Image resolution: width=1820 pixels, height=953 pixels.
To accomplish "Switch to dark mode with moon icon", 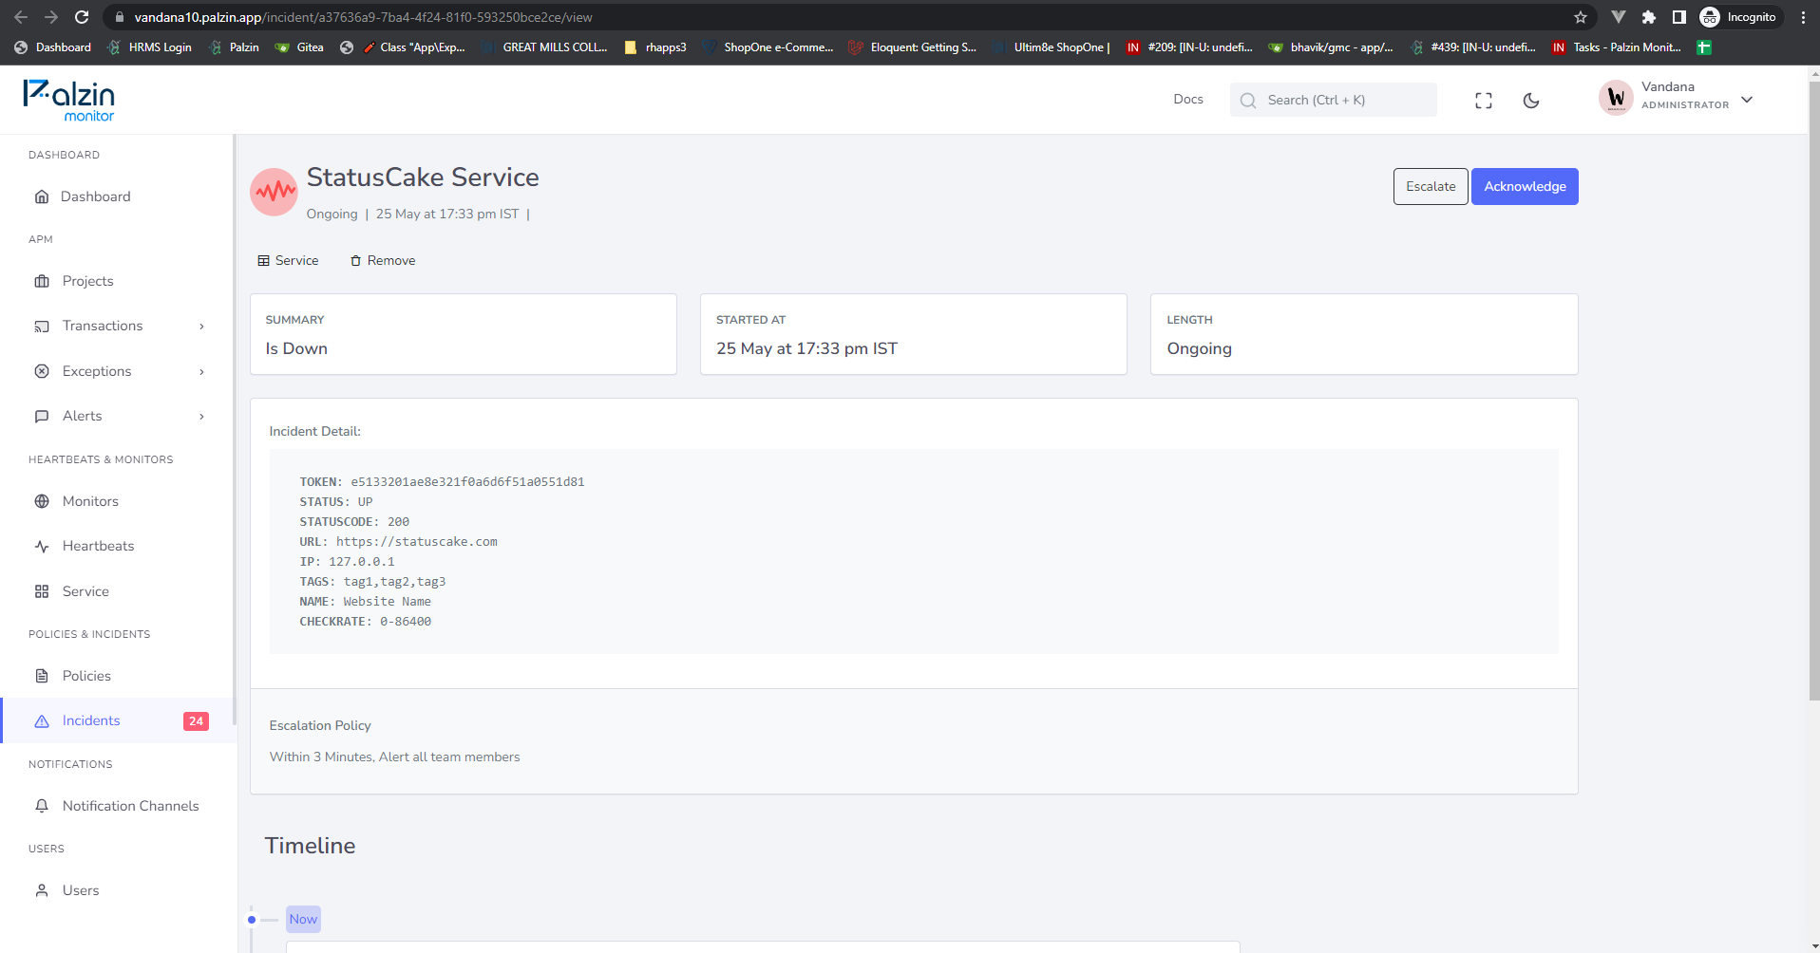I will 1531,101.
